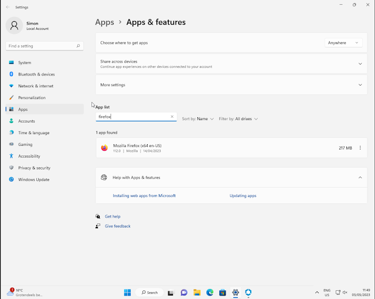Viewport: 375px width, 299px height.
Task: Click the Give feedback person icon
Action: click(98, 226)
